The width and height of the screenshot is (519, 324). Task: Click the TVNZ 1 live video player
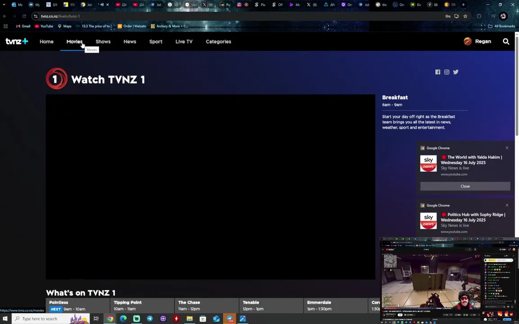point(210,187)
